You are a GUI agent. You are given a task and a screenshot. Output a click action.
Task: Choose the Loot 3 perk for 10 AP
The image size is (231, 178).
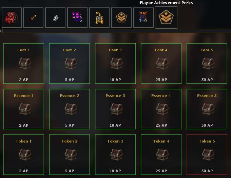click(x=115, y=63)
